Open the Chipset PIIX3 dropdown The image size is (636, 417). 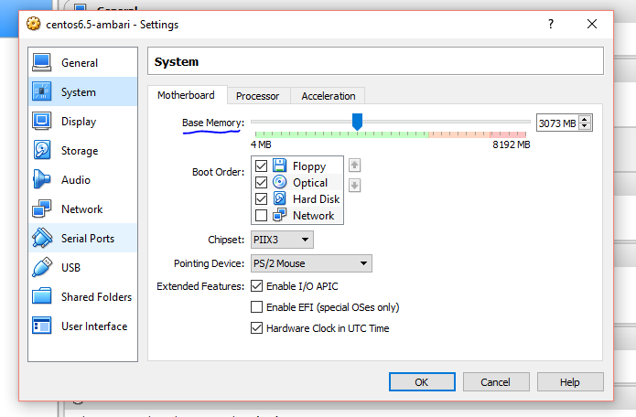(x=282, y=240)
